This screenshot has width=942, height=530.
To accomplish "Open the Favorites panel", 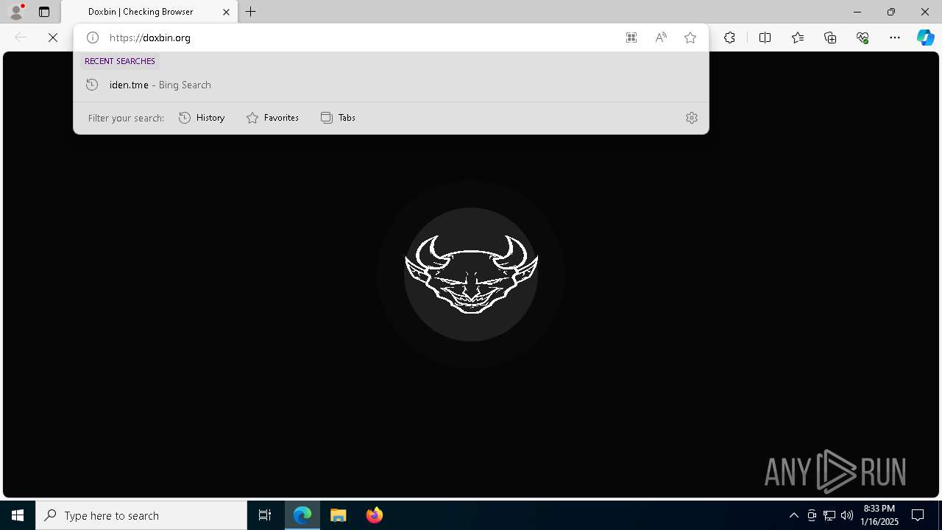I will (x=798, y=38).
